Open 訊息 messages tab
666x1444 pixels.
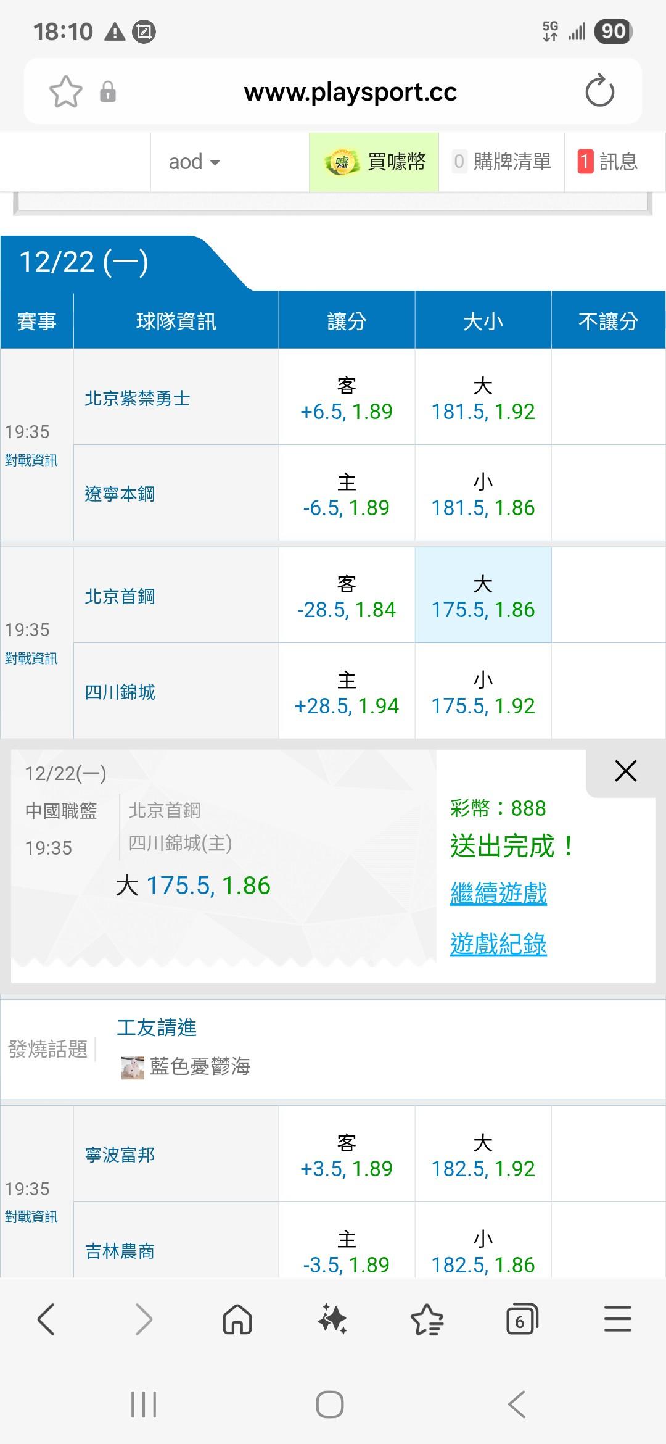[608, 162]
